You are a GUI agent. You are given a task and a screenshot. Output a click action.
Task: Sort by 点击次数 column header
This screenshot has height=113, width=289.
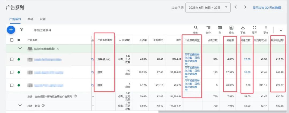pyautogui.click(x=212, y=40)
